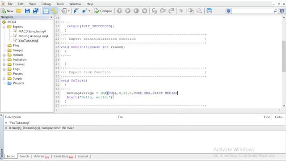
Task: Open dropdown arrow next to navigation icon
Action: (69, 11)
